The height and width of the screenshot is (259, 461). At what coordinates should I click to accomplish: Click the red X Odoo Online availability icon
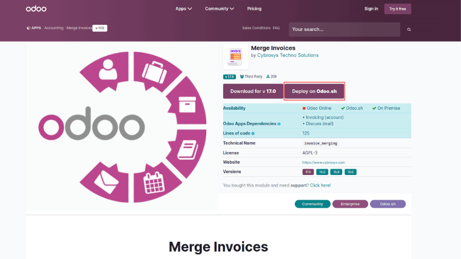coord(304,108)
